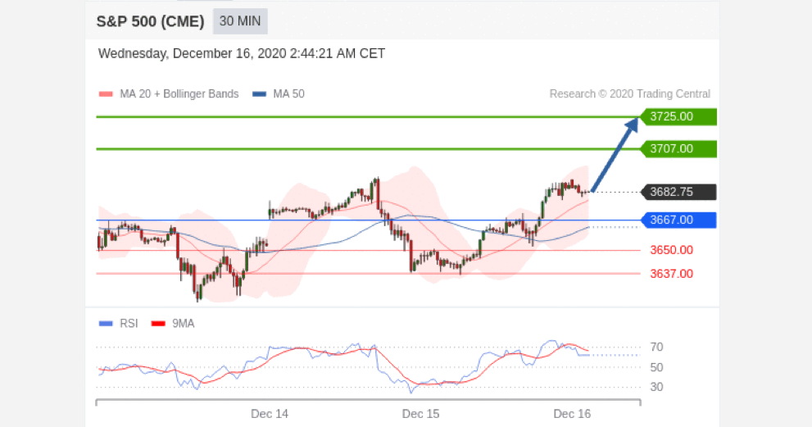Click the 9MA legend red swatch

[158, 324]
